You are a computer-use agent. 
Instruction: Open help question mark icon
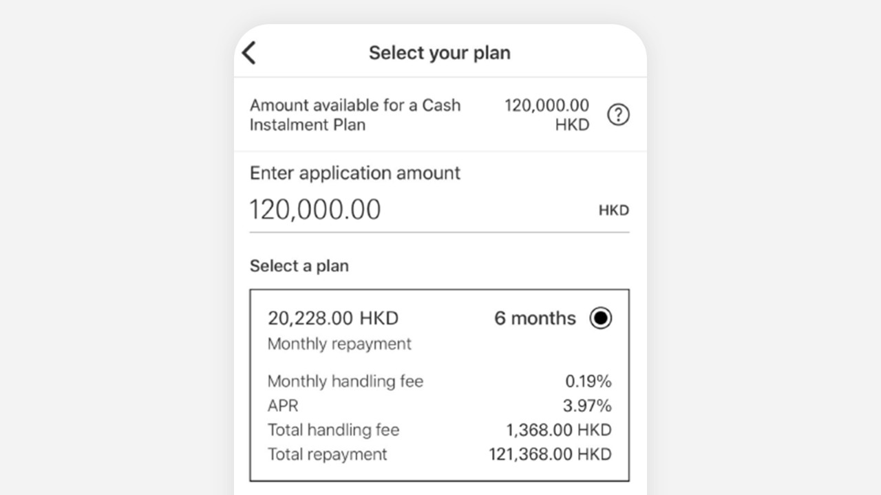click(x=618, y=115)
